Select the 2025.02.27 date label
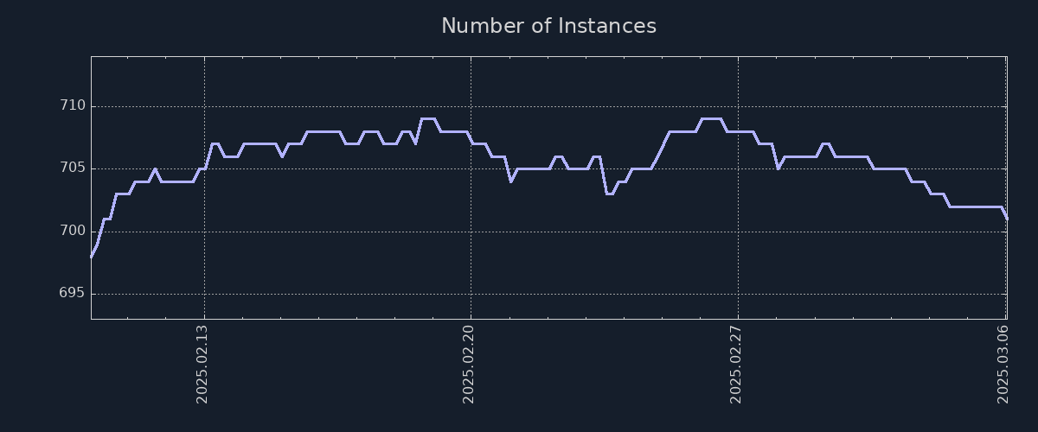Screen dimensions: 1038x432 737,365
